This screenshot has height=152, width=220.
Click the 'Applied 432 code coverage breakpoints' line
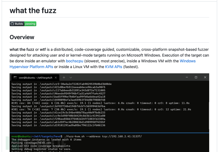coord(41,146)
